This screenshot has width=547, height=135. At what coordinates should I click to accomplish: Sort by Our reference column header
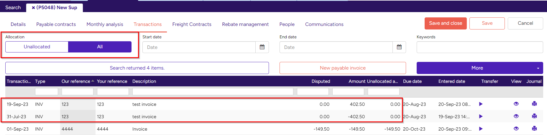(76, 81)
